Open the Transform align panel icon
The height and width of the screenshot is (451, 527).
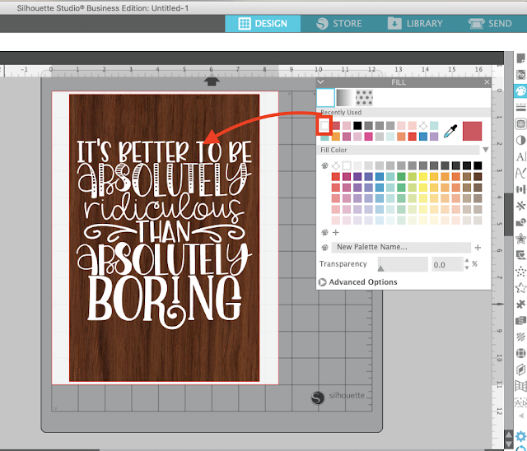click(520, 189)
